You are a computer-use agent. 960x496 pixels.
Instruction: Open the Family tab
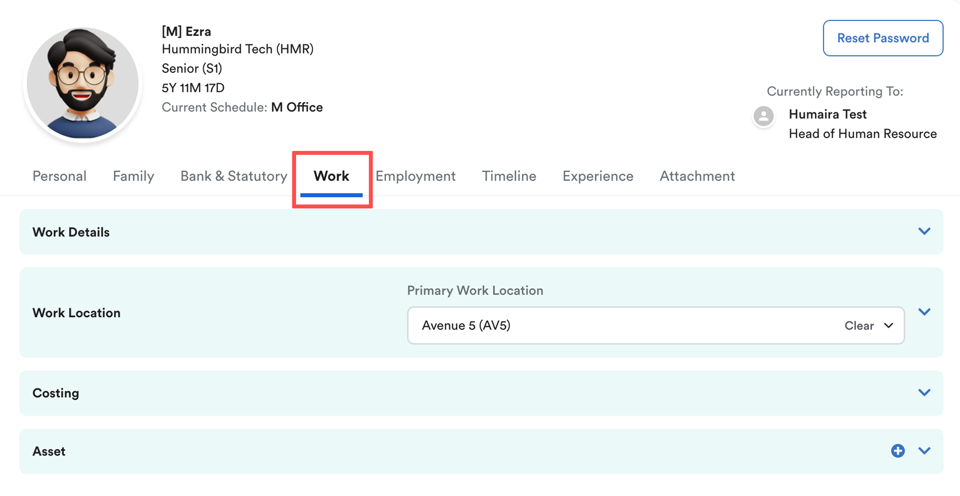click(133, 176)
